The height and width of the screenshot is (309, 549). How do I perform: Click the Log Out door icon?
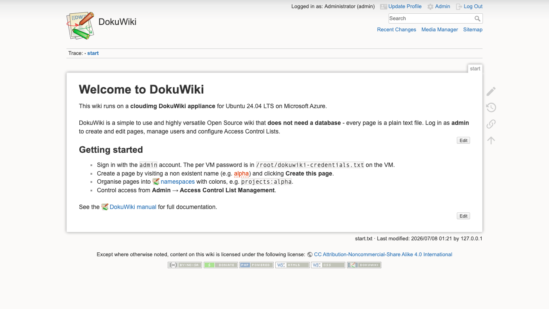pos(459,6)
